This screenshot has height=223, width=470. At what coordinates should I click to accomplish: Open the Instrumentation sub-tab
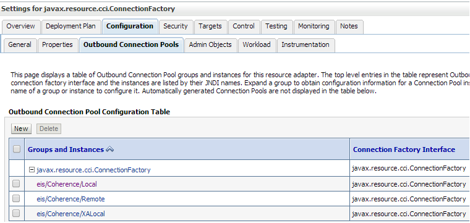coord(305,45)
